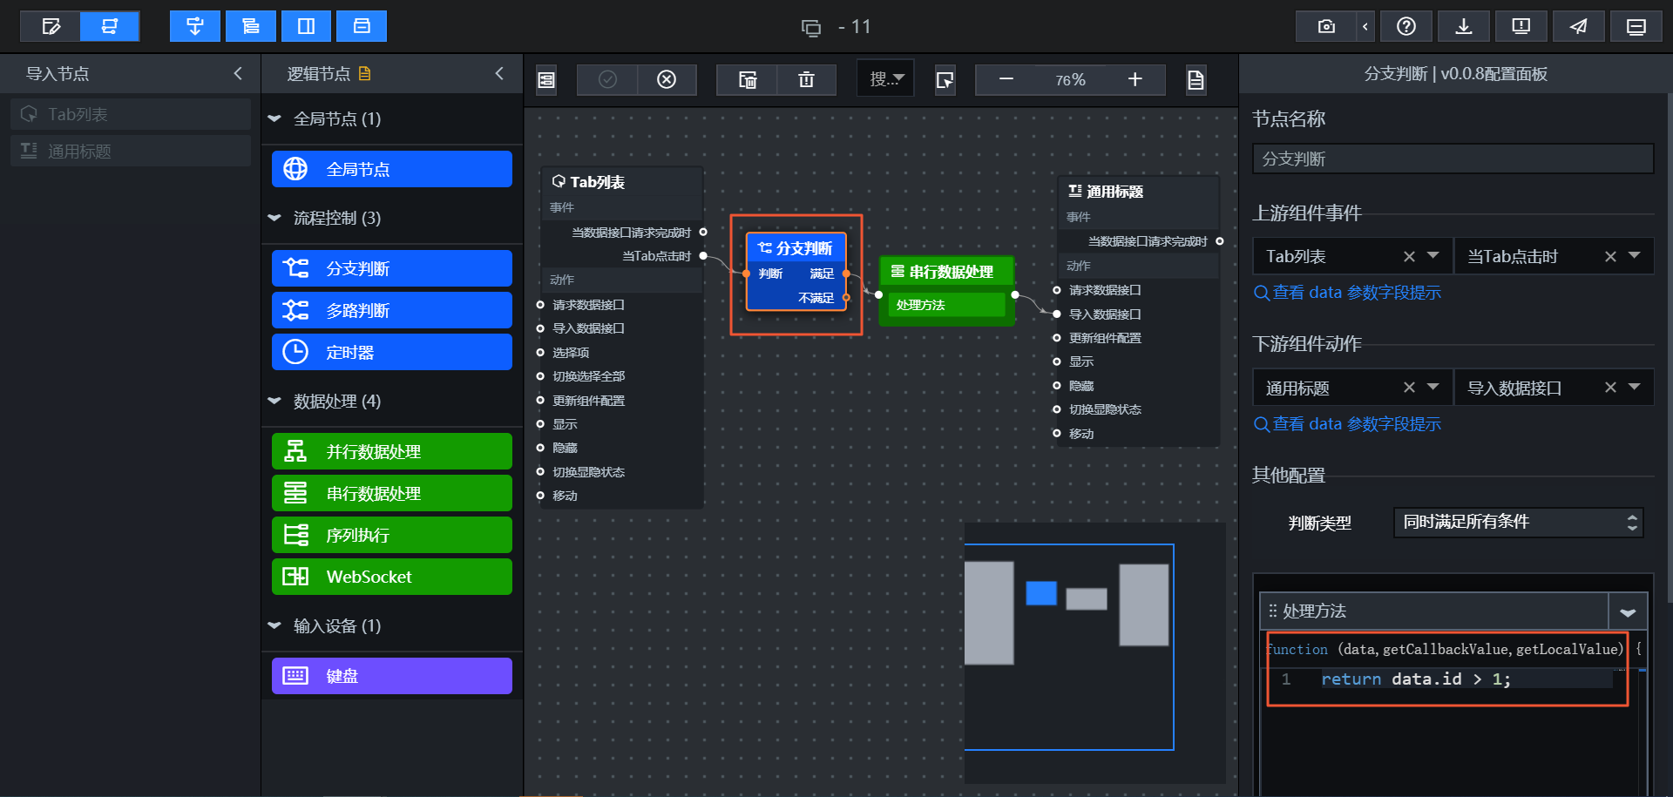Click the 全局节点 node button
This screenshot has width=1673, height=797.
click(x=392, y=169)
